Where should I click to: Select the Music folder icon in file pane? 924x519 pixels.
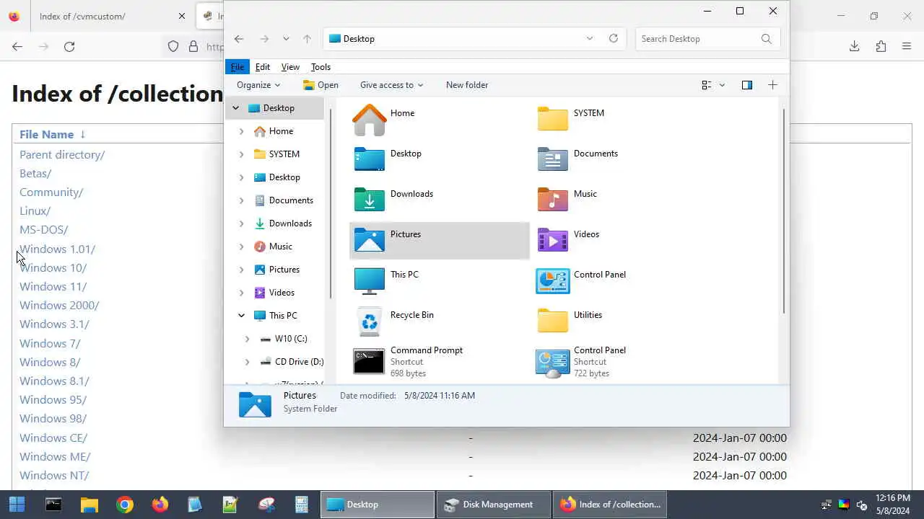pyautogui.click(x=553, y=200)
